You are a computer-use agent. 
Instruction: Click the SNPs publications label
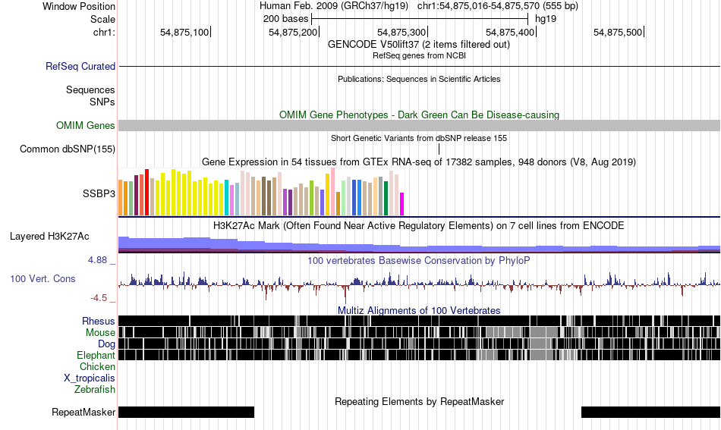102,102
